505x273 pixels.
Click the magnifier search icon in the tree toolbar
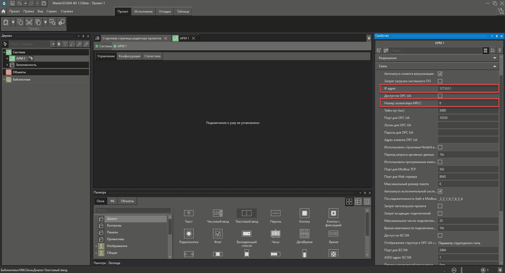pyautogui.click(x=72, y=44)
